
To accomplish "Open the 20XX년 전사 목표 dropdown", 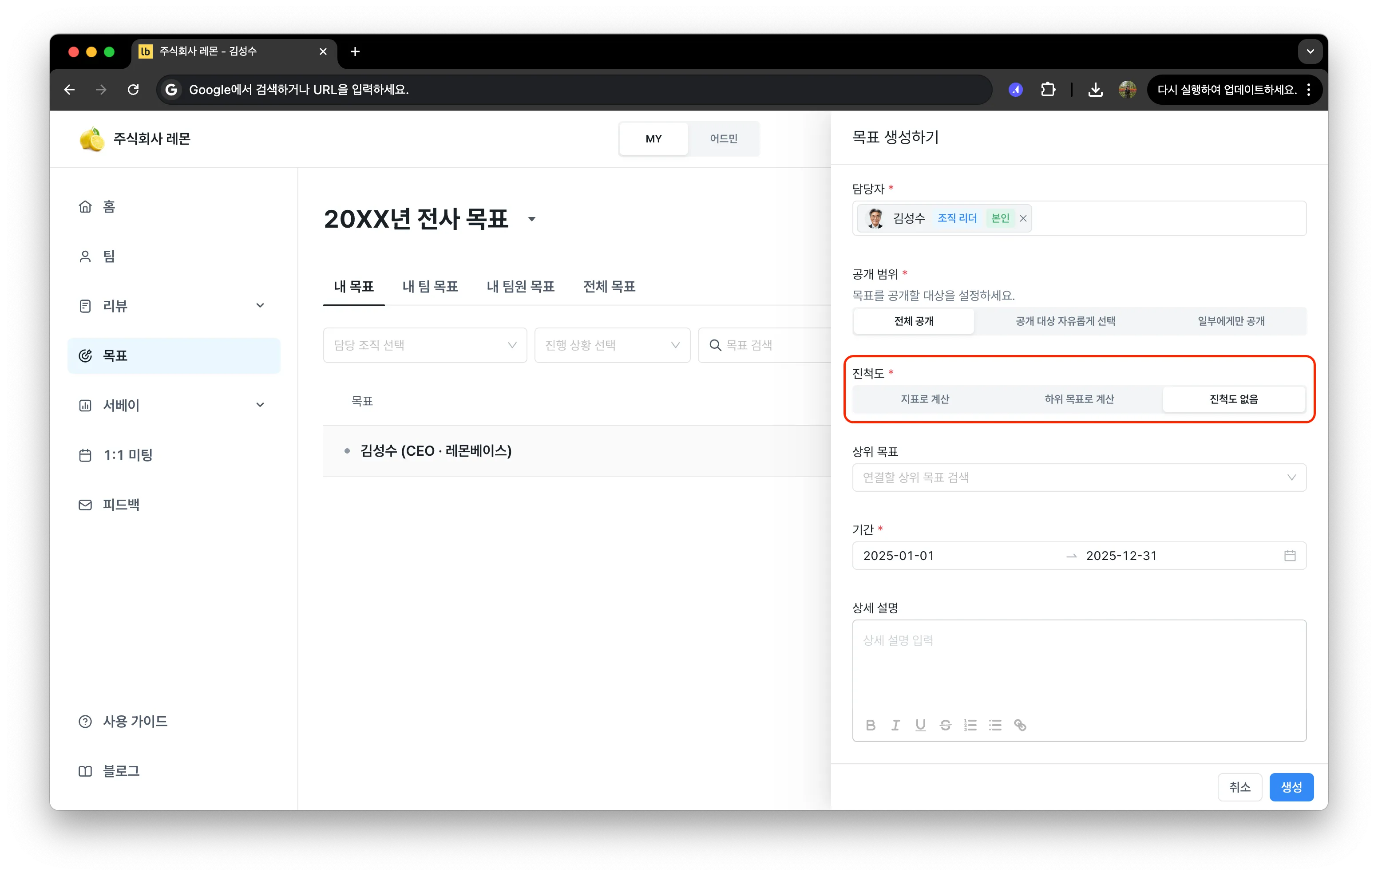I will pos(532,219).
